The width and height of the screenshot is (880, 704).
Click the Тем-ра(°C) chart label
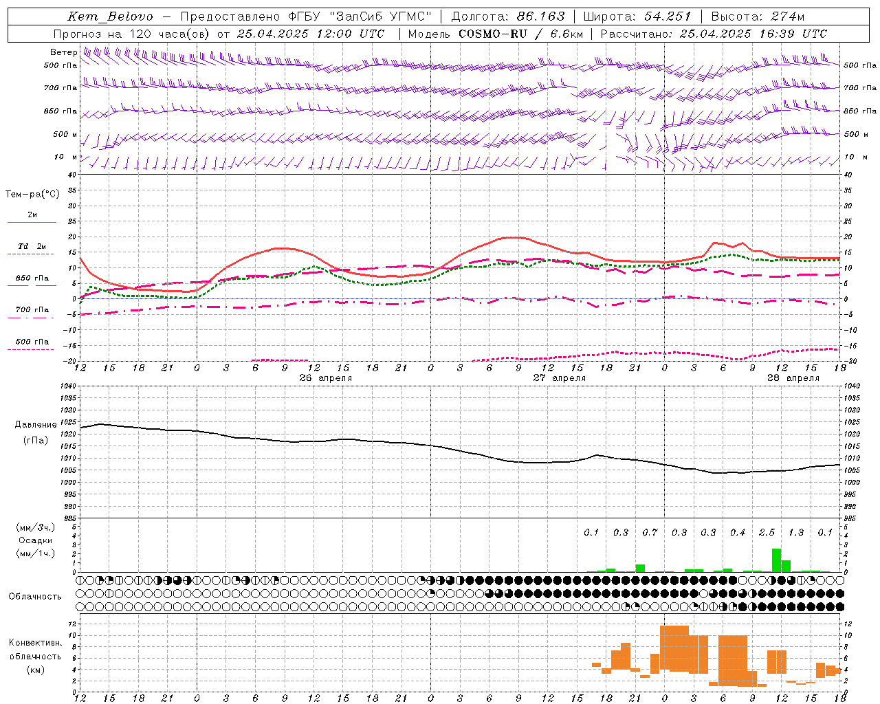point(32,195)
